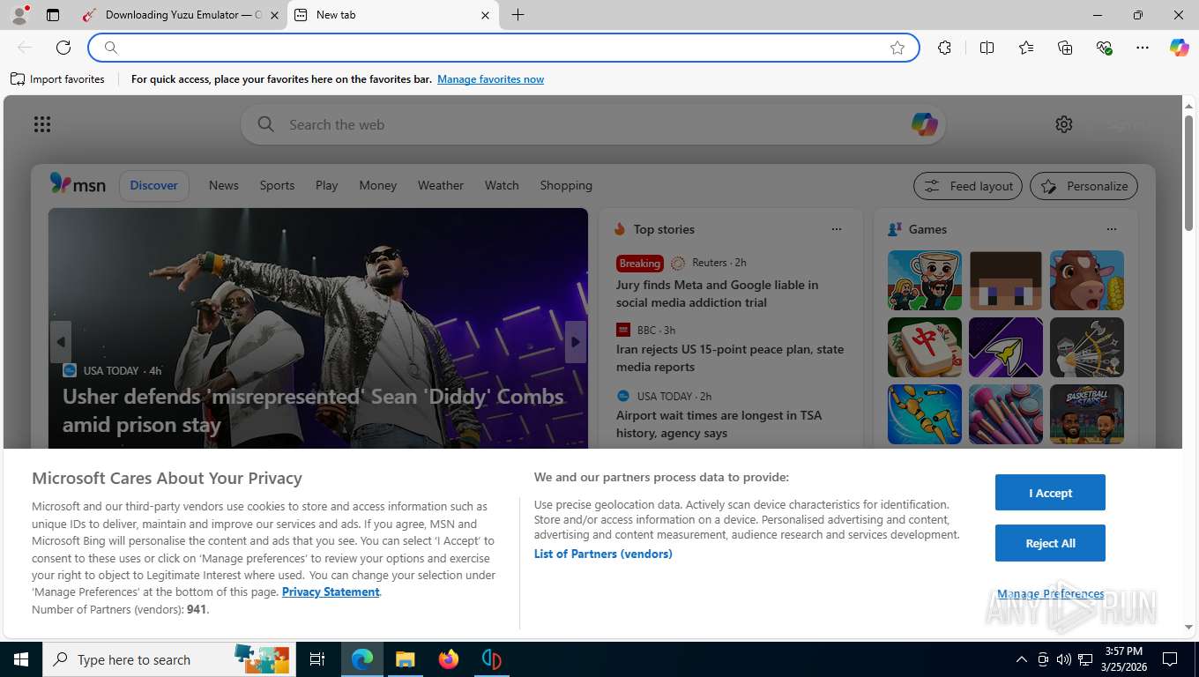Image resolution: width=1199 pixels, height=677 pixels.
Task: Open Top stories more options ellipsis
Action: click(x=837, y=229)
